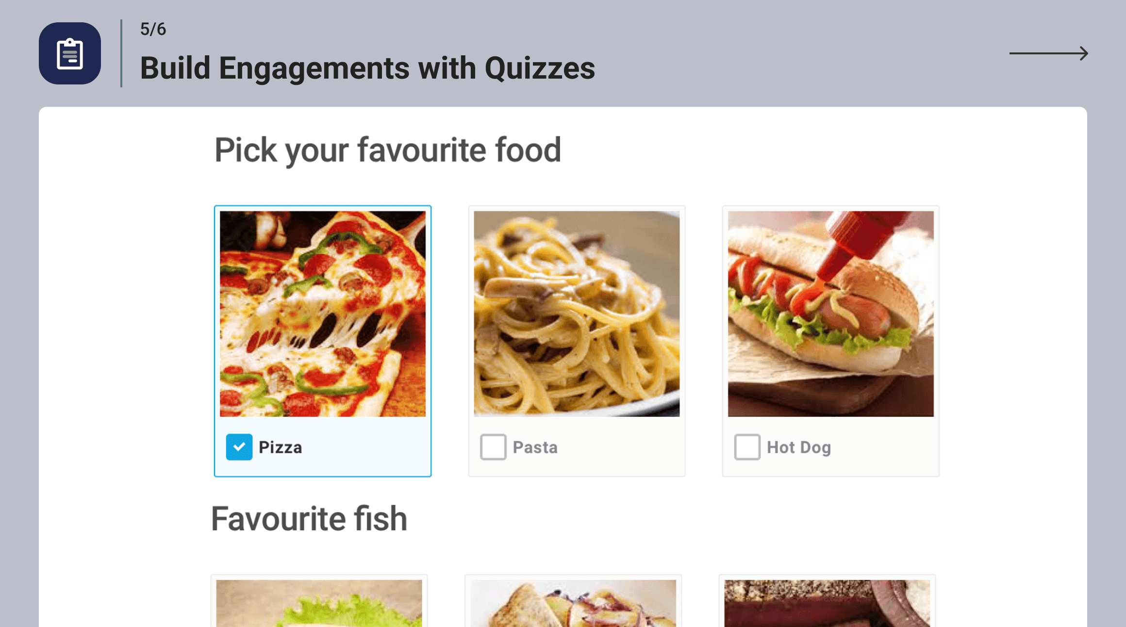This screenshot has height=627, width=1126.
Task: Click the Build Engagements with Quizzes title
Action: (x=367, y=68)
